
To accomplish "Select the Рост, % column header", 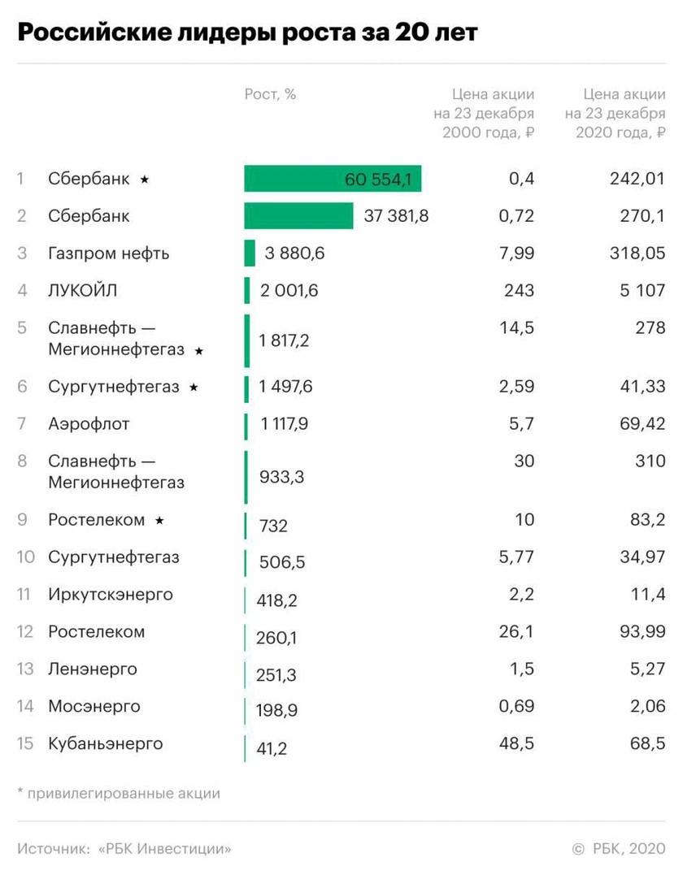I will [x=270, y=94].
